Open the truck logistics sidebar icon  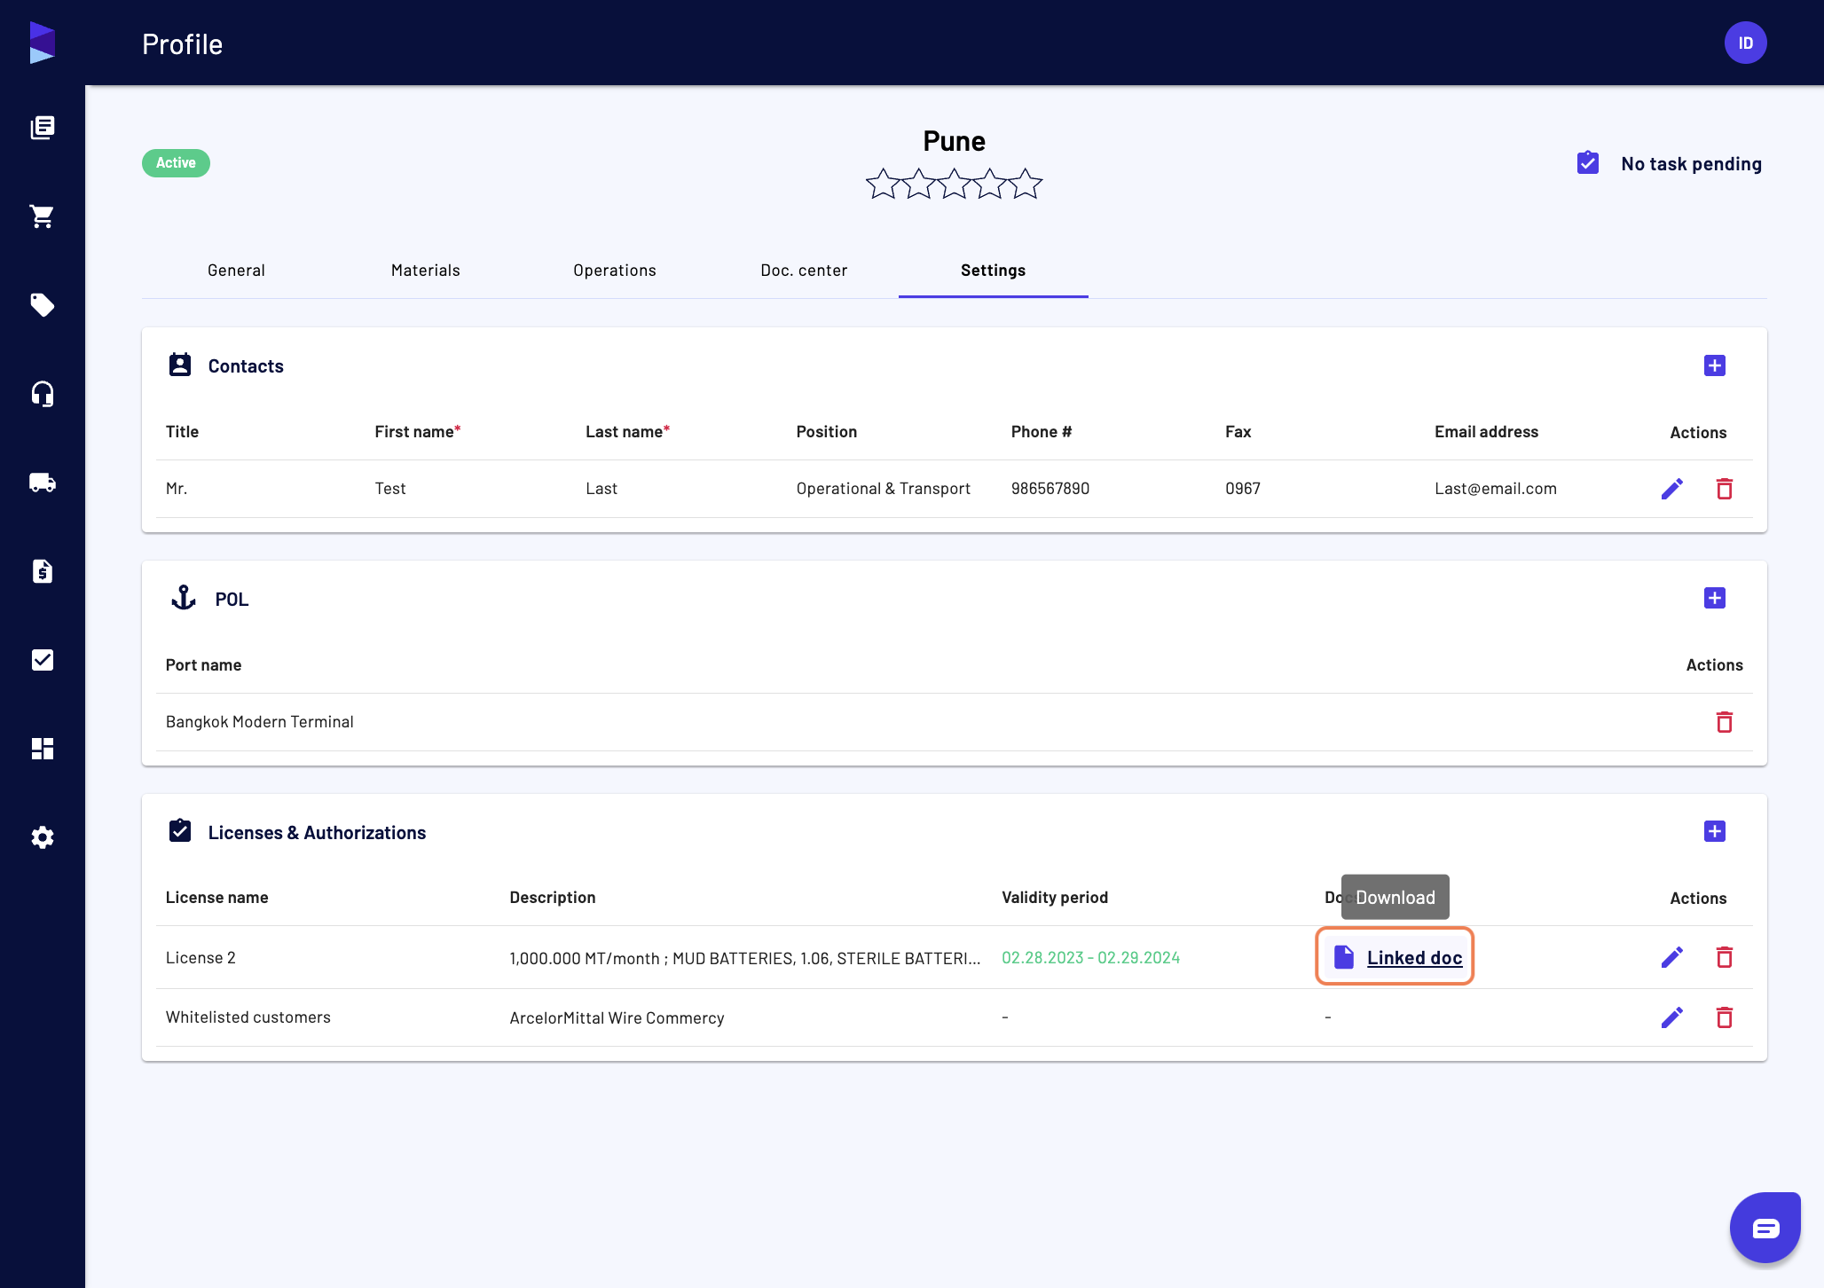click(x=43, y=483)
